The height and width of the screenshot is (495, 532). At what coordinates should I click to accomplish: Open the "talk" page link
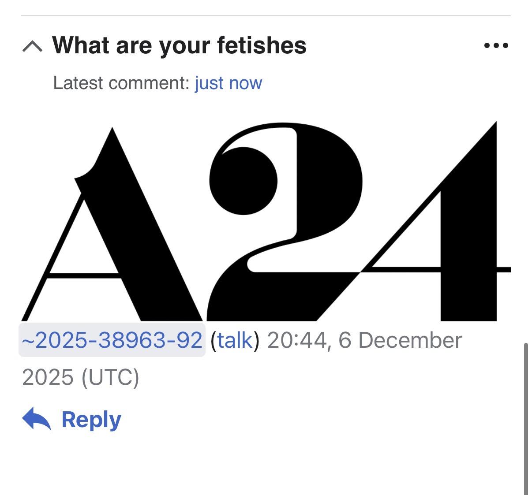pyautogui.click(x=235, y=340)
